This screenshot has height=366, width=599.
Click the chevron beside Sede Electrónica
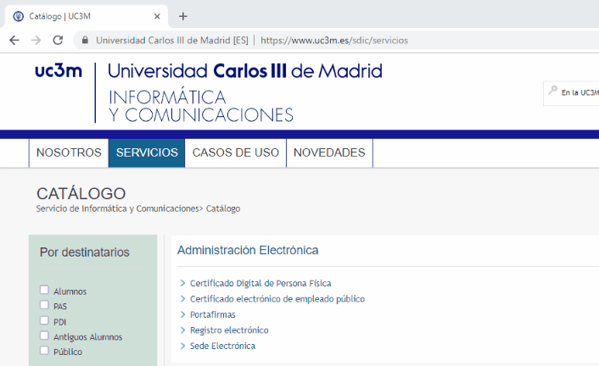pos(182,346)
